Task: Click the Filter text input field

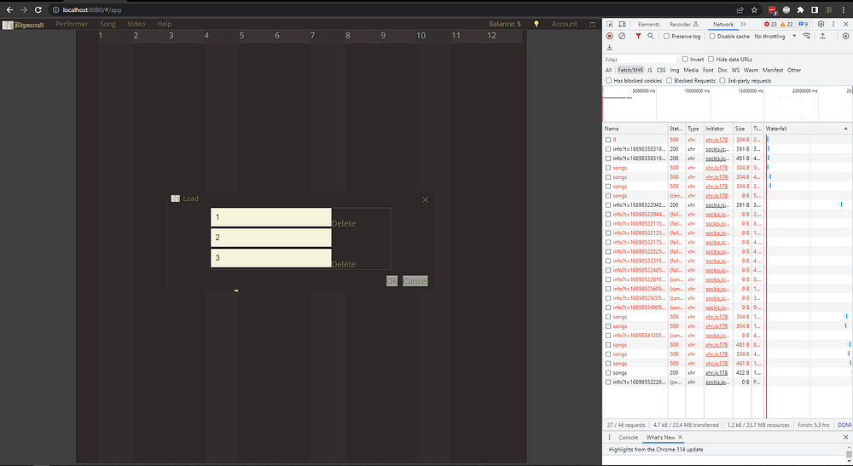Action: coord(640,60)
